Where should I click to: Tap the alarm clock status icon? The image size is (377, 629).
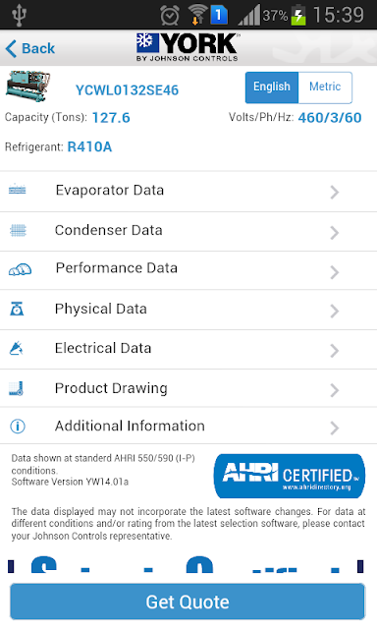tap(170, 16)
